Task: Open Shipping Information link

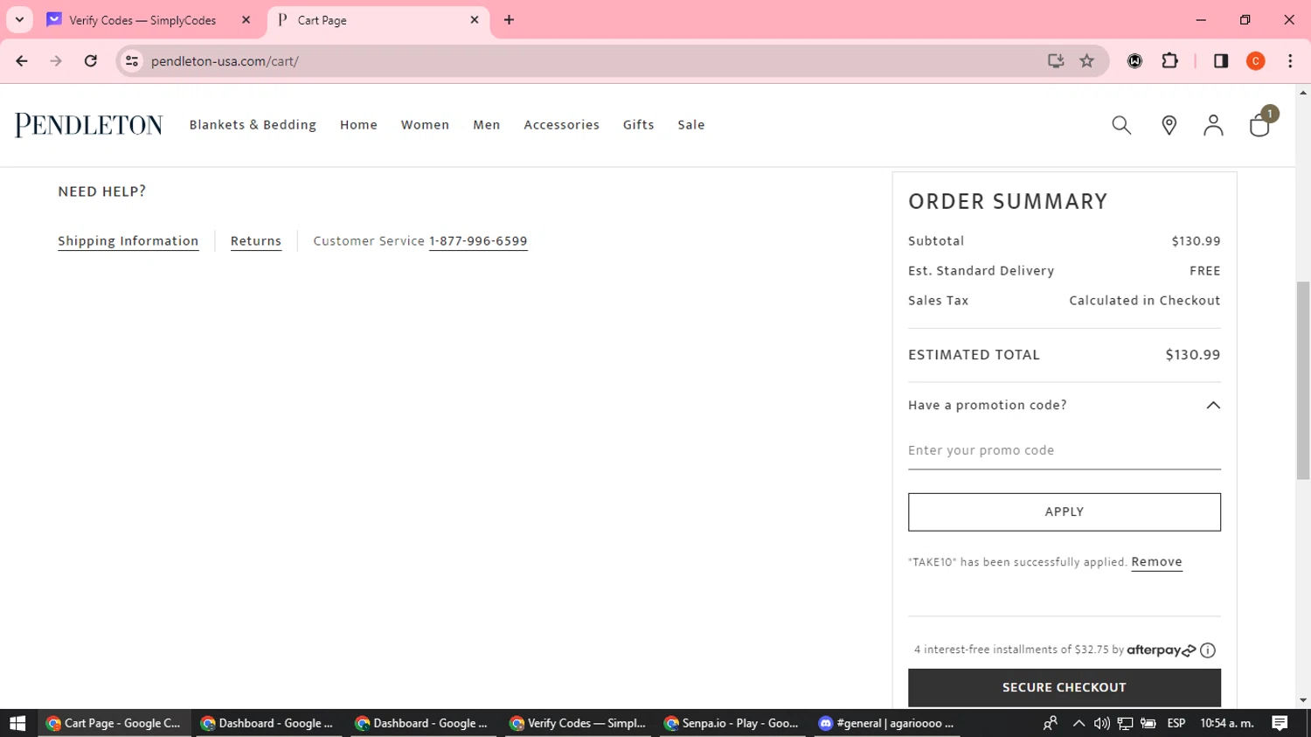Action: point(128,241)
